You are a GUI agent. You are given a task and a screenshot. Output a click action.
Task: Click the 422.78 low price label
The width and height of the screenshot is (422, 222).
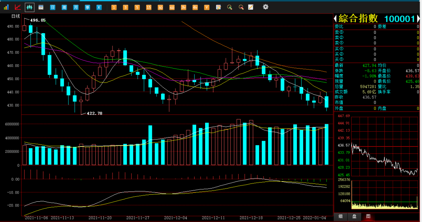[x=95, y=113]
